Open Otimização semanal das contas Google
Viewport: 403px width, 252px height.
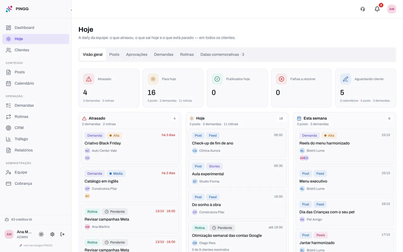click(237, 237)
